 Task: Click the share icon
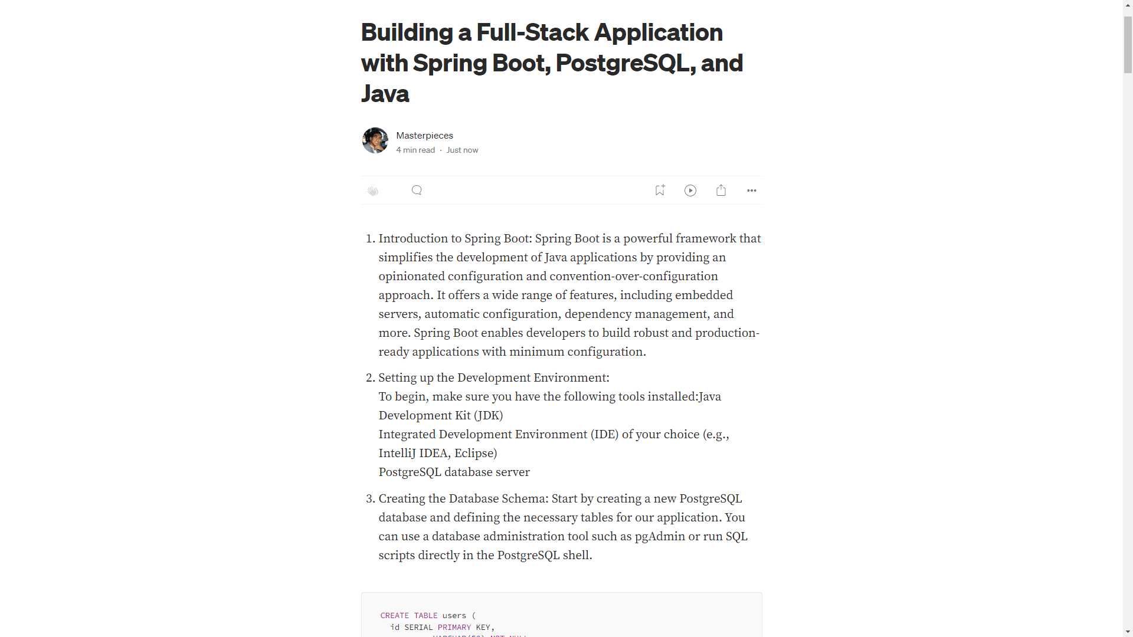pyautogui.click(x=721, y=189)
